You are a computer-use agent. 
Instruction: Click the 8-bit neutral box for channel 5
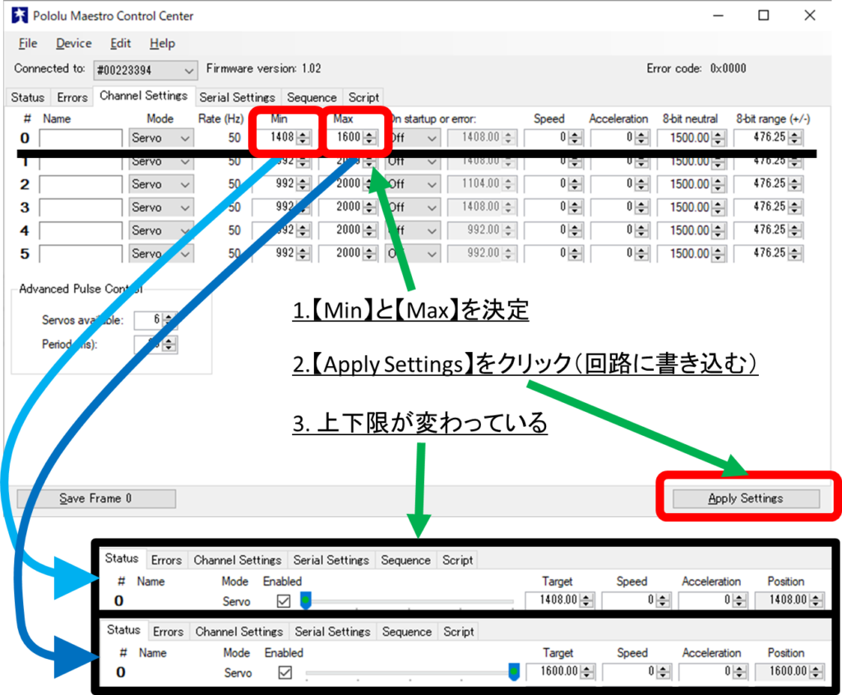click(x=691, y=253)
